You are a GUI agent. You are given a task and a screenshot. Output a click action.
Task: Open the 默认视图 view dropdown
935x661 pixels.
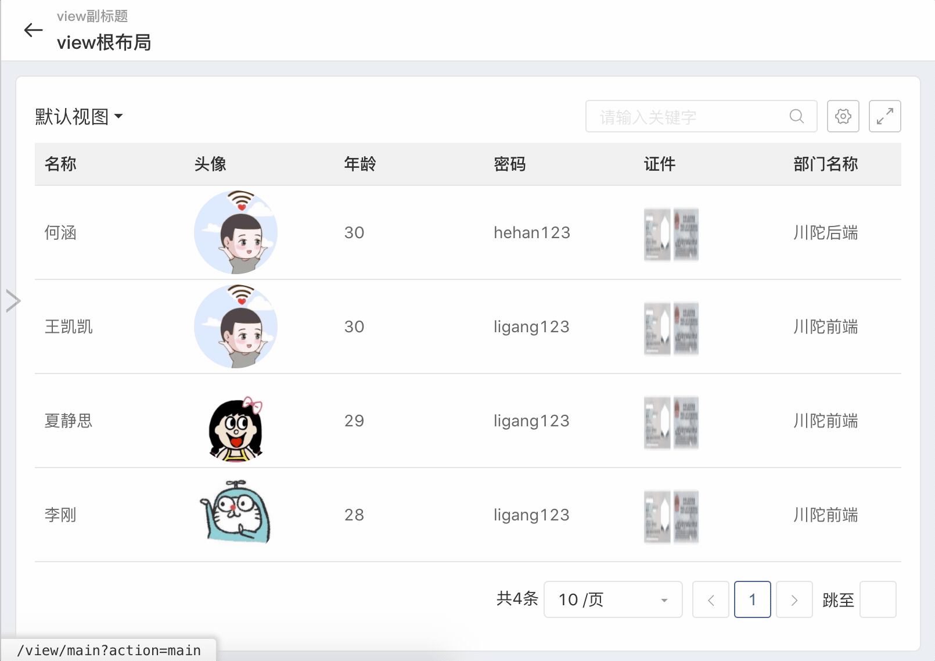click(x=79, y=116)
